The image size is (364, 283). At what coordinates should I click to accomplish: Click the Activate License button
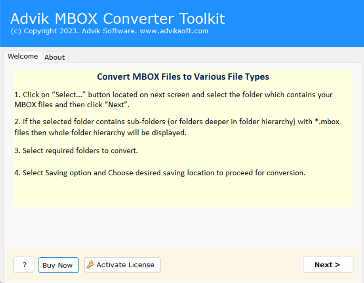pos(122,264)
